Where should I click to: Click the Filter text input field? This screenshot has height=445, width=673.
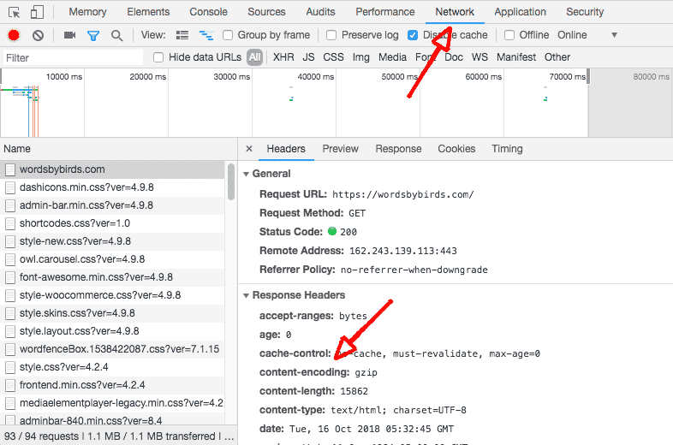point(73,57)
